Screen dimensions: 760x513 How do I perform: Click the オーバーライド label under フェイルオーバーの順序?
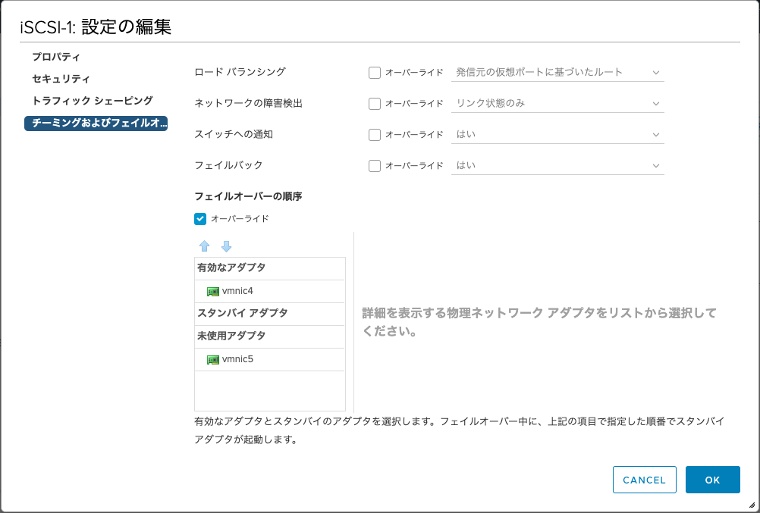click(x=240, y=219)
